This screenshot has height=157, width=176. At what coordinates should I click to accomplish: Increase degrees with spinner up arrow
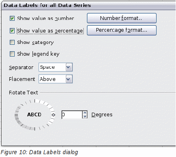coord(85,113)
